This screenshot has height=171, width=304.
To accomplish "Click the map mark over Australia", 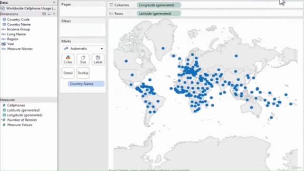I will pos(251,107).
